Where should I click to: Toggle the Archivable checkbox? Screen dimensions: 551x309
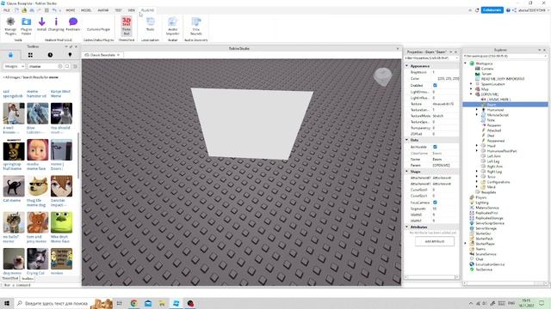point(435,147)
